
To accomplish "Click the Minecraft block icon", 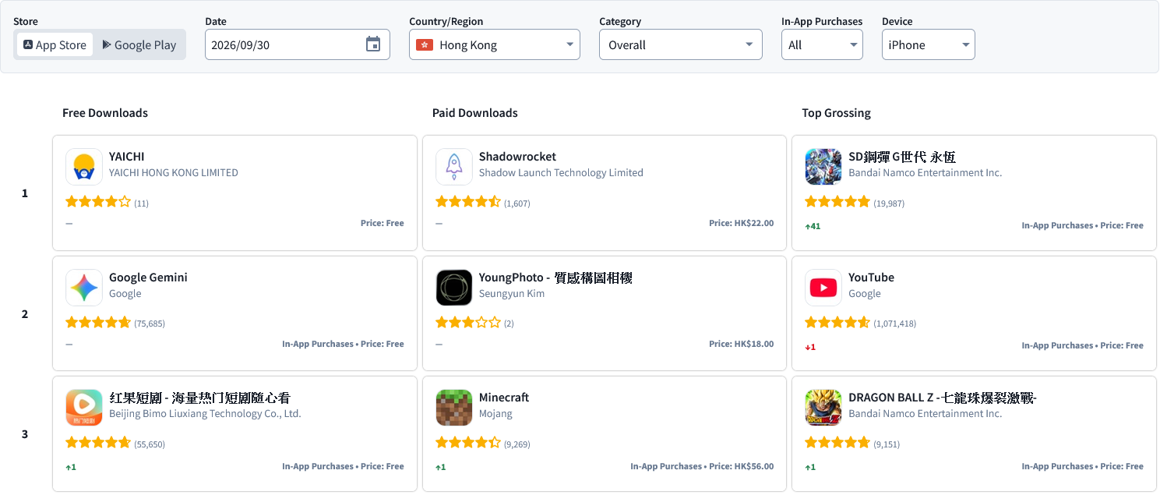I will (454, 408).
